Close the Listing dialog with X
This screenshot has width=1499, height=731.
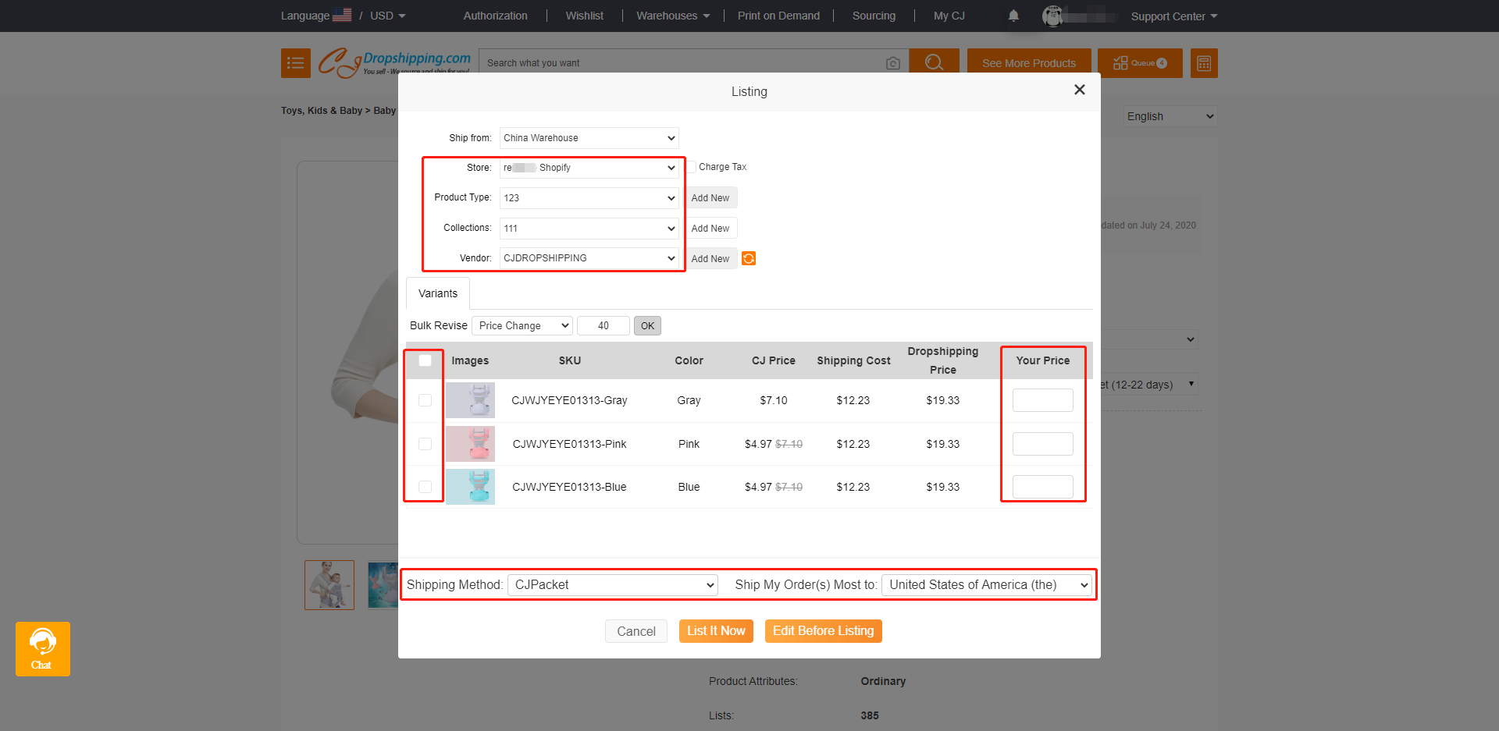[1079, 90]
